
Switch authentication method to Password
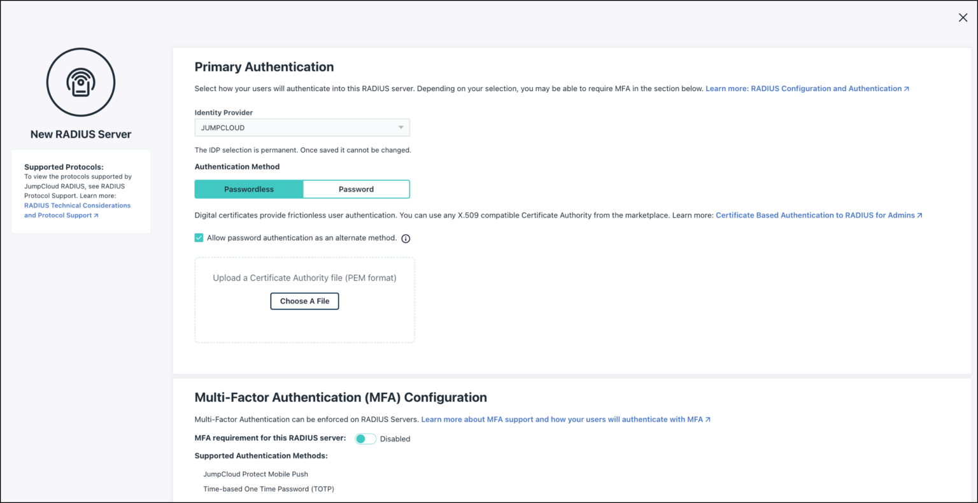356,189
